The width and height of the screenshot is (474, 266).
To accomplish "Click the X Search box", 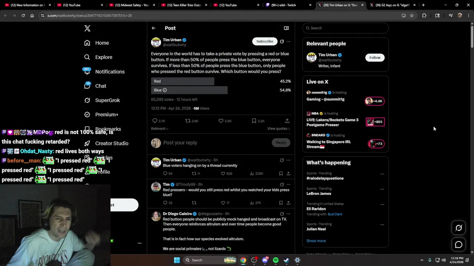I will point(346,28).
